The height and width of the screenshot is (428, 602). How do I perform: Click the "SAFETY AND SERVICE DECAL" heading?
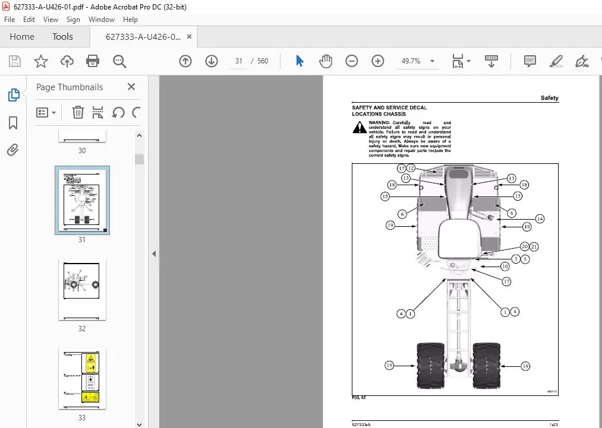click(x=389, y=108)
